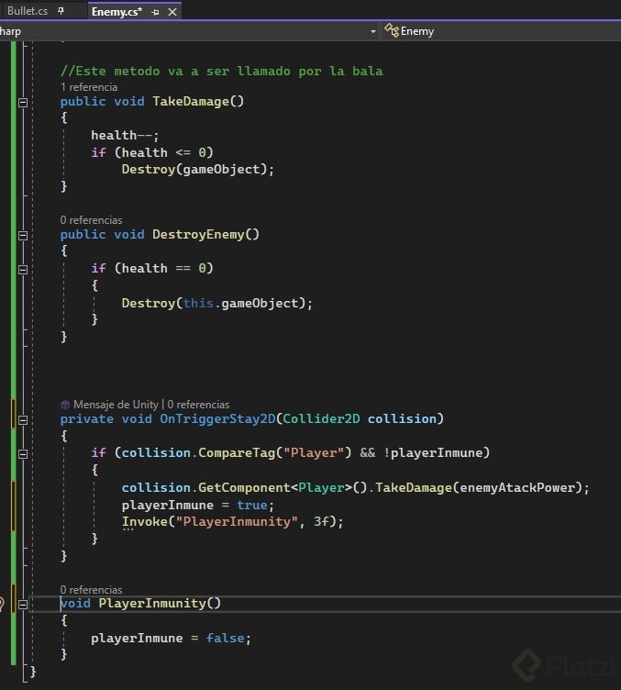The width and height of the screenshot is (621, 690).
Task: Switch to the Bullet.cs tab
Action: coord(28,11)
